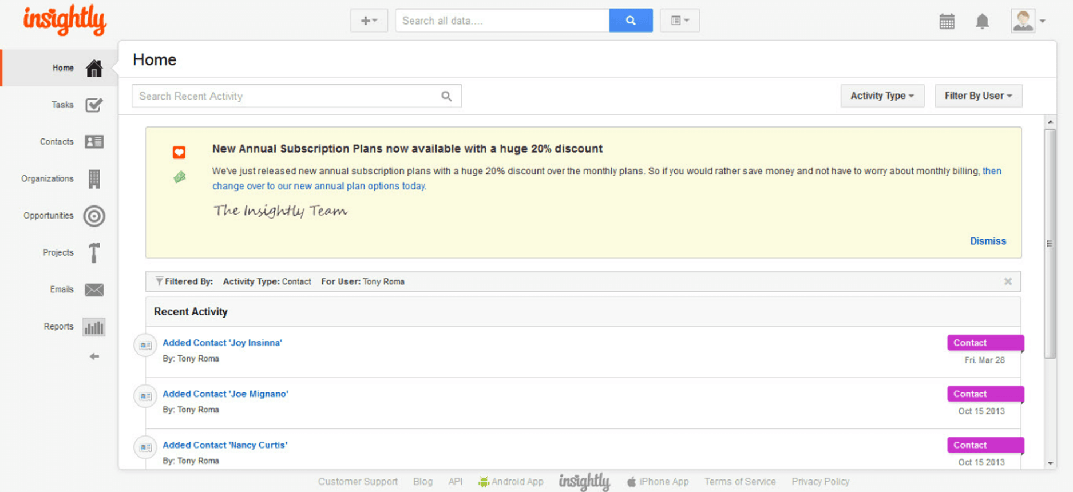Click the green tag icon in the announcement
This screenshot has height=492, width=1073.
[180, 177]
